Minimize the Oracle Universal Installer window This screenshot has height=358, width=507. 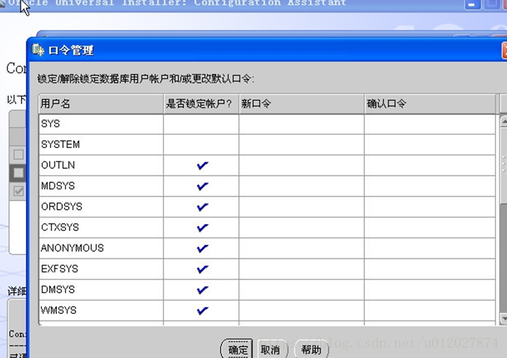[472, 4]
